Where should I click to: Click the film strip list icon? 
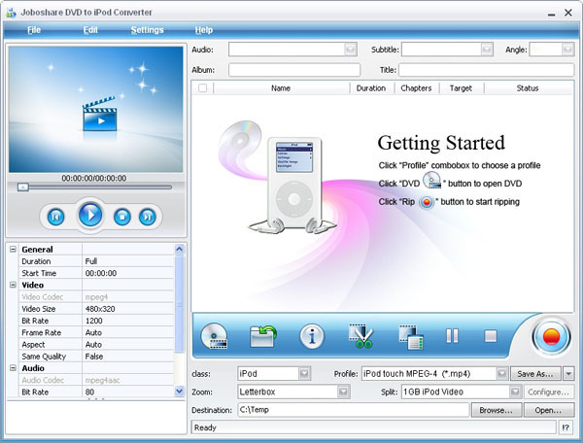pyautogui.click(x=411, y=337)
